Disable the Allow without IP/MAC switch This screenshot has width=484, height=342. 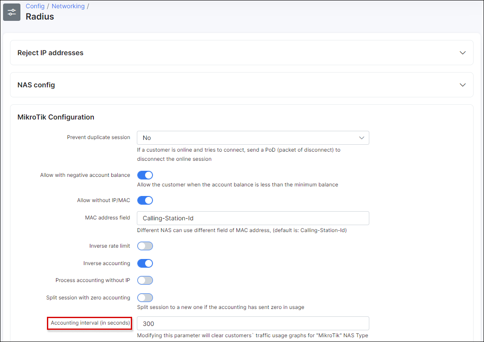pos(145,200)
